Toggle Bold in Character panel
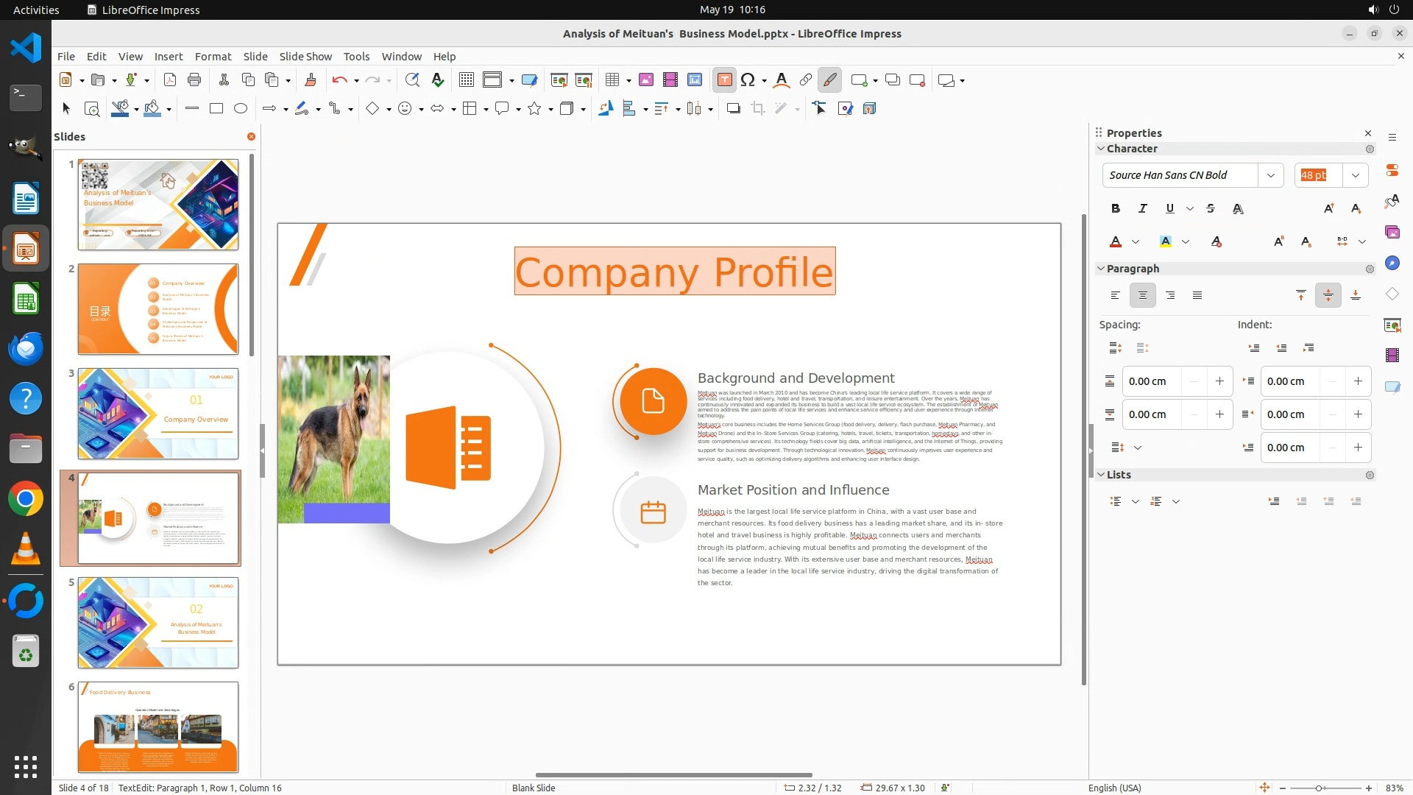This screenshot has width=1413, height=795. [x=1116, y=209]
